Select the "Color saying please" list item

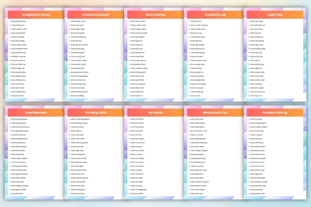[x=19, y=119]
